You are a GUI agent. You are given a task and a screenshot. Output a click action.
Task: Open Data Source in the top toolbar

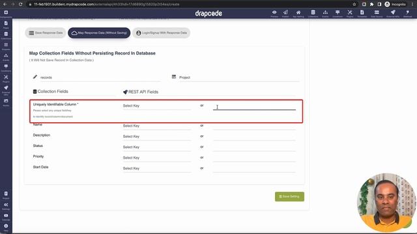point(377,14)
